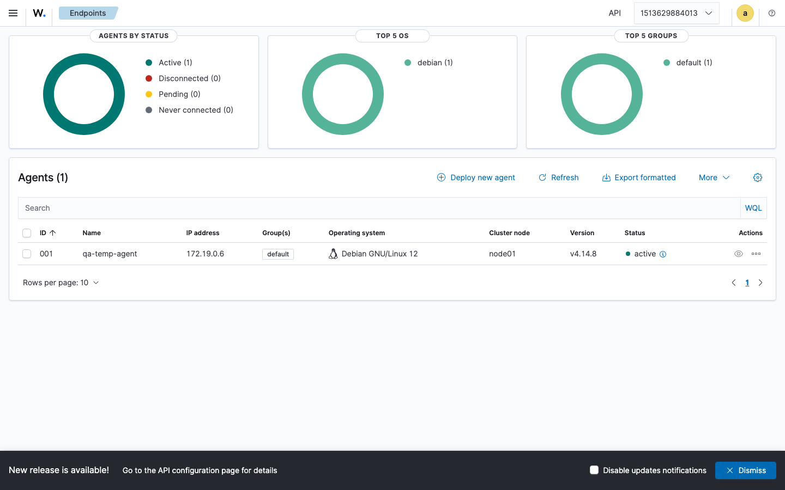Refresh the agents list

558,177
